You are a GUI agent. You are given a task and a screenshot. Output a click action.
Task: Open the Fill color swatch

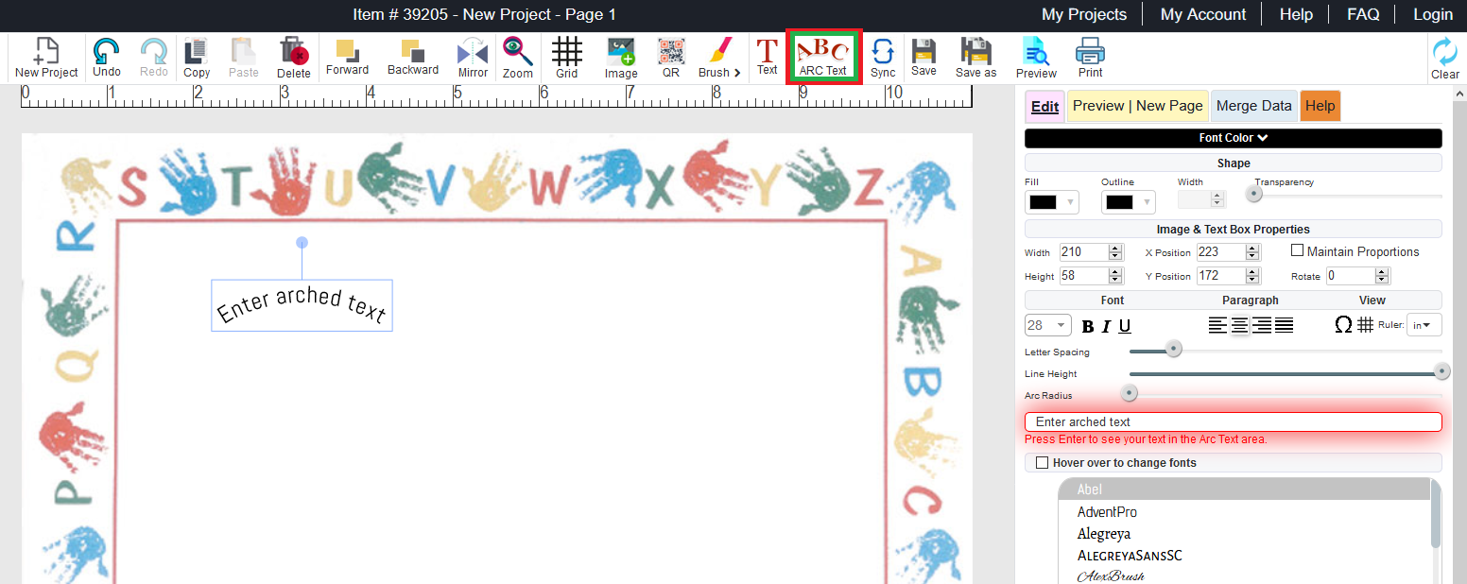(x=1051, y=202)
